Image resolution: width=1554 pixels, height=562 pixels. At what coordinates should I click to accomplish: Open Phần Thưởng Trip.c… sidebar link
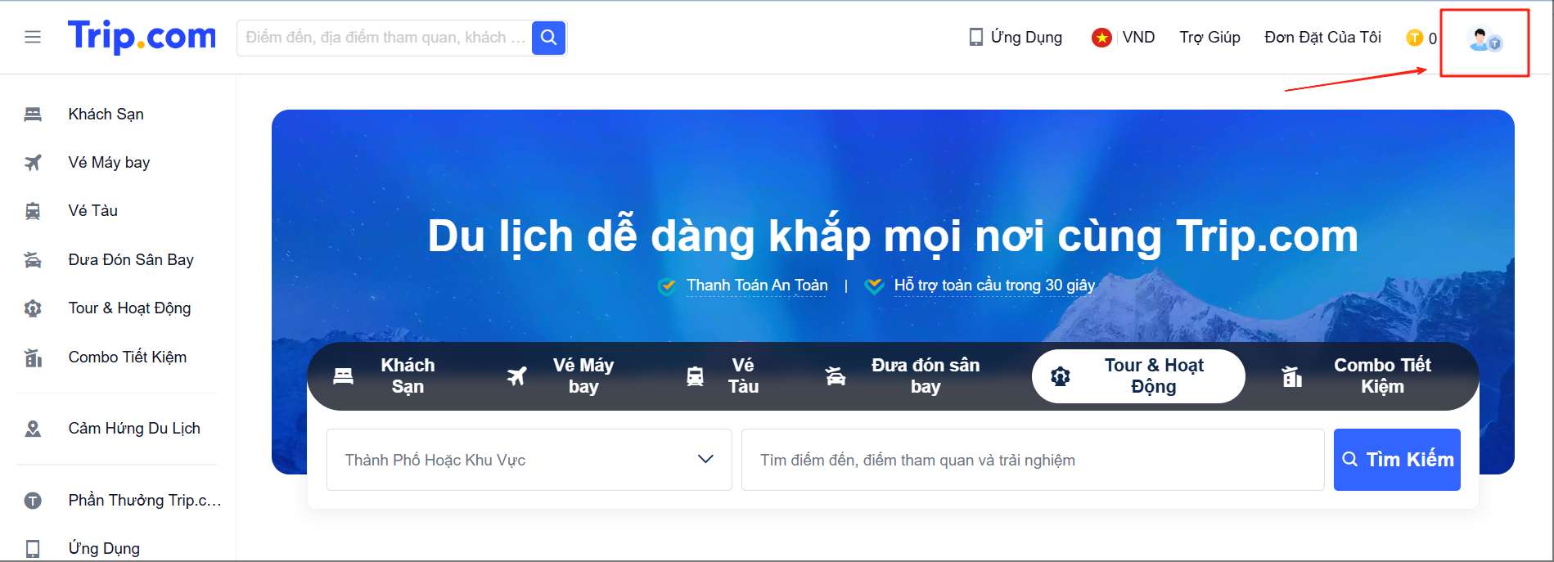point(145,500)
